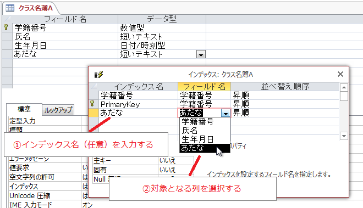This screenshot has height=208, width=363.
Task: Click the table icon on クラス名簿A tab
Action: click(x=10, y=8)
